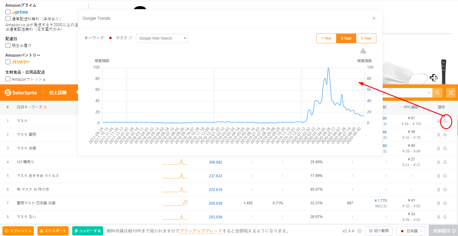
Task: Open the 日本語 language dropdown
Action: pyautogui.click(x=411, y=231)
